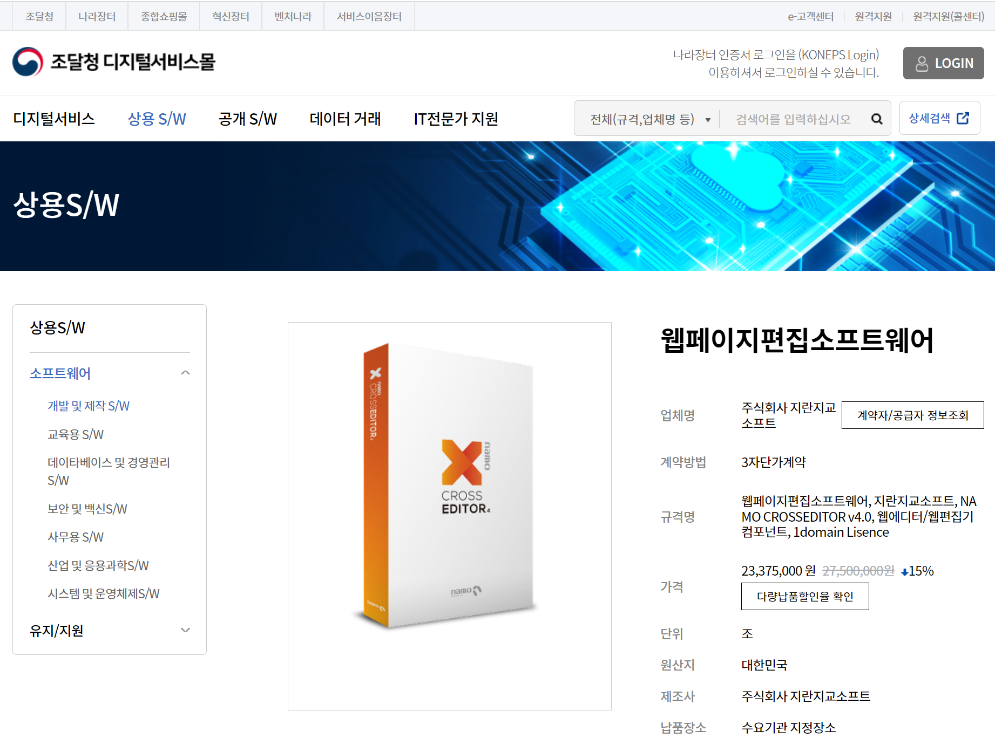Open the 디지털서비스 menu
995x745 pixels.
pyautogui.click(x=54, y=119)
